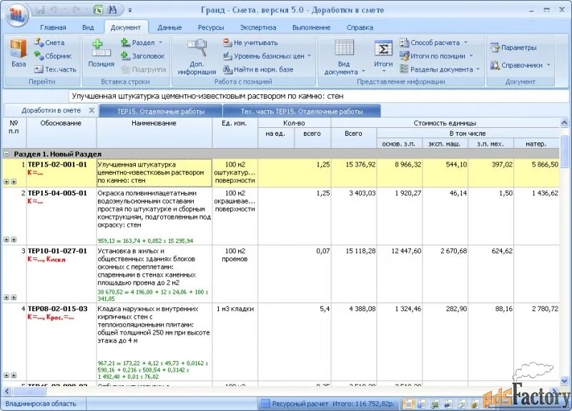572x411 pixels.
Task: Click the grayed Save icon in quick access toolbar
Action: click(x=40, y=10)
